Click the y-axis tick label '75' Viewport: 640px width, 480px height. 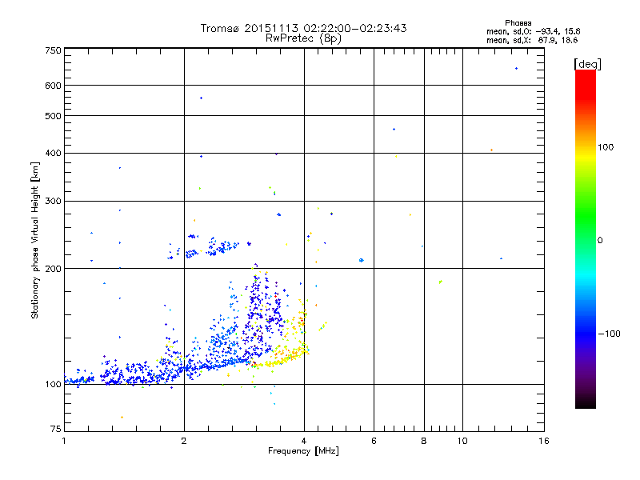(56, 429)
